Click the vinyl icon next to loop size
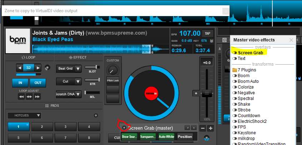Viewport: 302px width, 145px height. point(47,68)
